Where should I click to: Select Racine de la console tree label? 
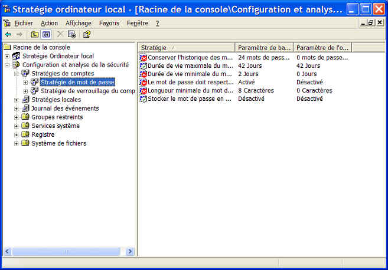[41, 47]
